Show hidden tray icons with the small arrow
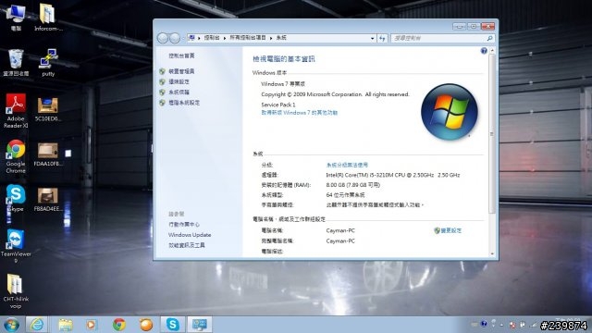The width and height of the screenshot is (592, 333). click(x=501, y=325)
